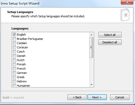
Task: Click the wizard script document icon
Action: click(x=125, y=15)
